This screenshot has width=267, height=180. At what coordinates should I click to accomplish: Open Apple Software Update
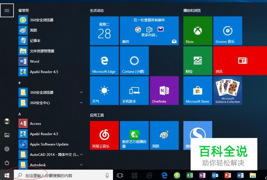click(x=51, y=144)
